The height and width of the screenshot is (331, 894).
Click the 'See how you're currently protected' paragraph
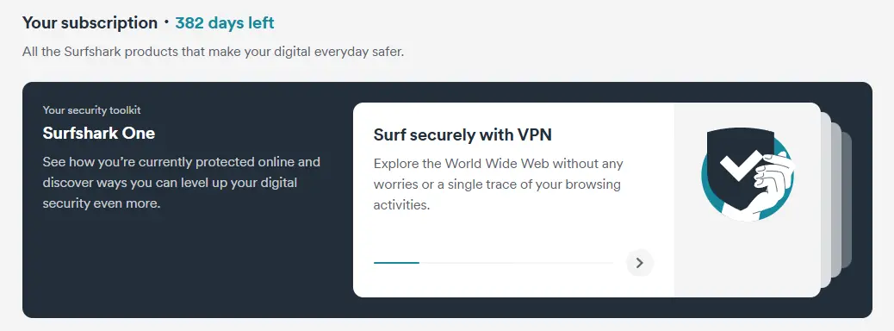[182, 183]
